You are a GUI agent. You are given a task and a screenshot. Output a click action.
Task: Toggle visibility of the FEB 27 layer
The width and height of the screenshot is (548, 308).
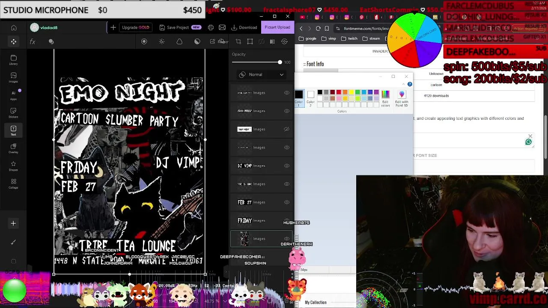coord(287,202)
